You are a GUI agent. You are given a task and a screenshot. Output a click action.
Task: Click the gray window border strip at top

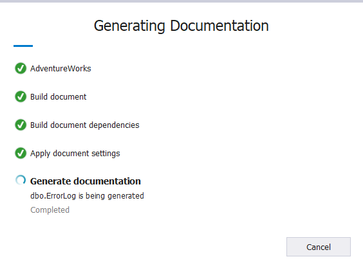(x=181, y=1)
